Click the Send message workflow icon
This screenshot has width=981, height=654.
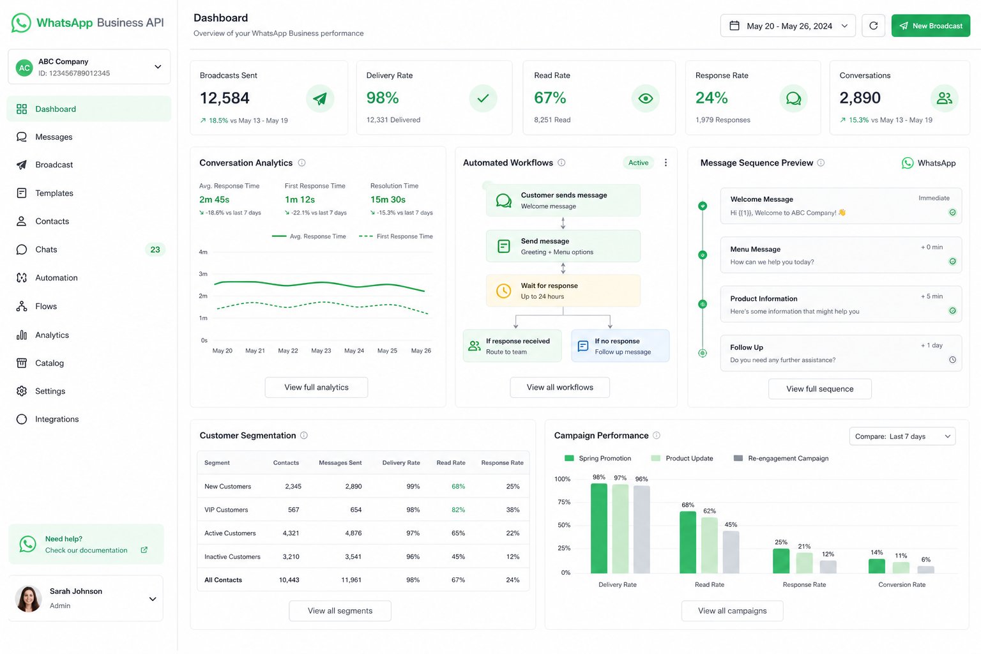coord(503,247)
